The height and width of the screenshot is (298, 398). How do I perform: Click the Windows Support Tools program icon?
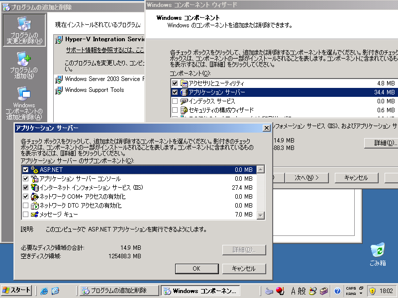[x=59, y=90]
